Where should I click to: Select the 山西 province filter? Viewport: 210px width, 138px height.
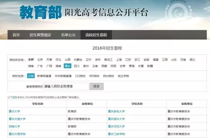pyautogui.click(x=68, y=60)
